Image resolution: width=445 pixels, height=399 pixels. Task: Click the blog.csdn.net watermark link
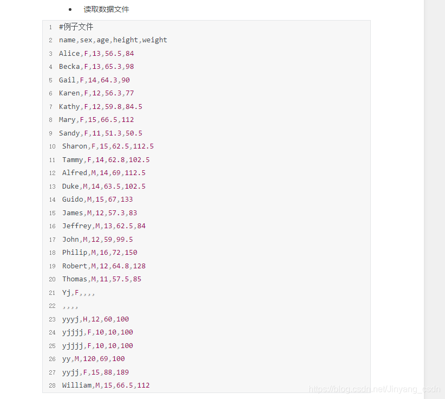point(374,389)
